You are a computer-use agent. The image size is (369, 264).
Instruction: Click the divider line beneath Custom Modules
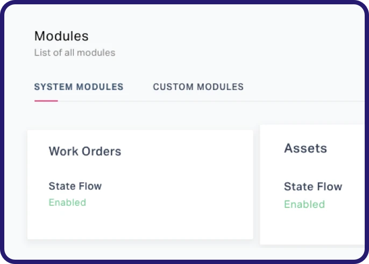point(198,101)
